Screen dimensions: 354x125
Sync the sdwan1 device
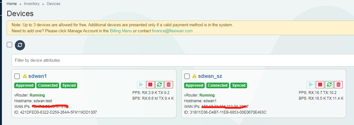159,84
